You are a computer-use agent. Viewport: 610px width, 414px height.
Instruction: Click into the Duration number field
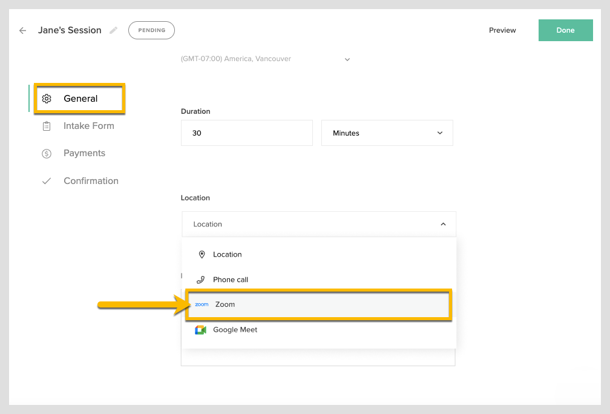click(246, 133)
